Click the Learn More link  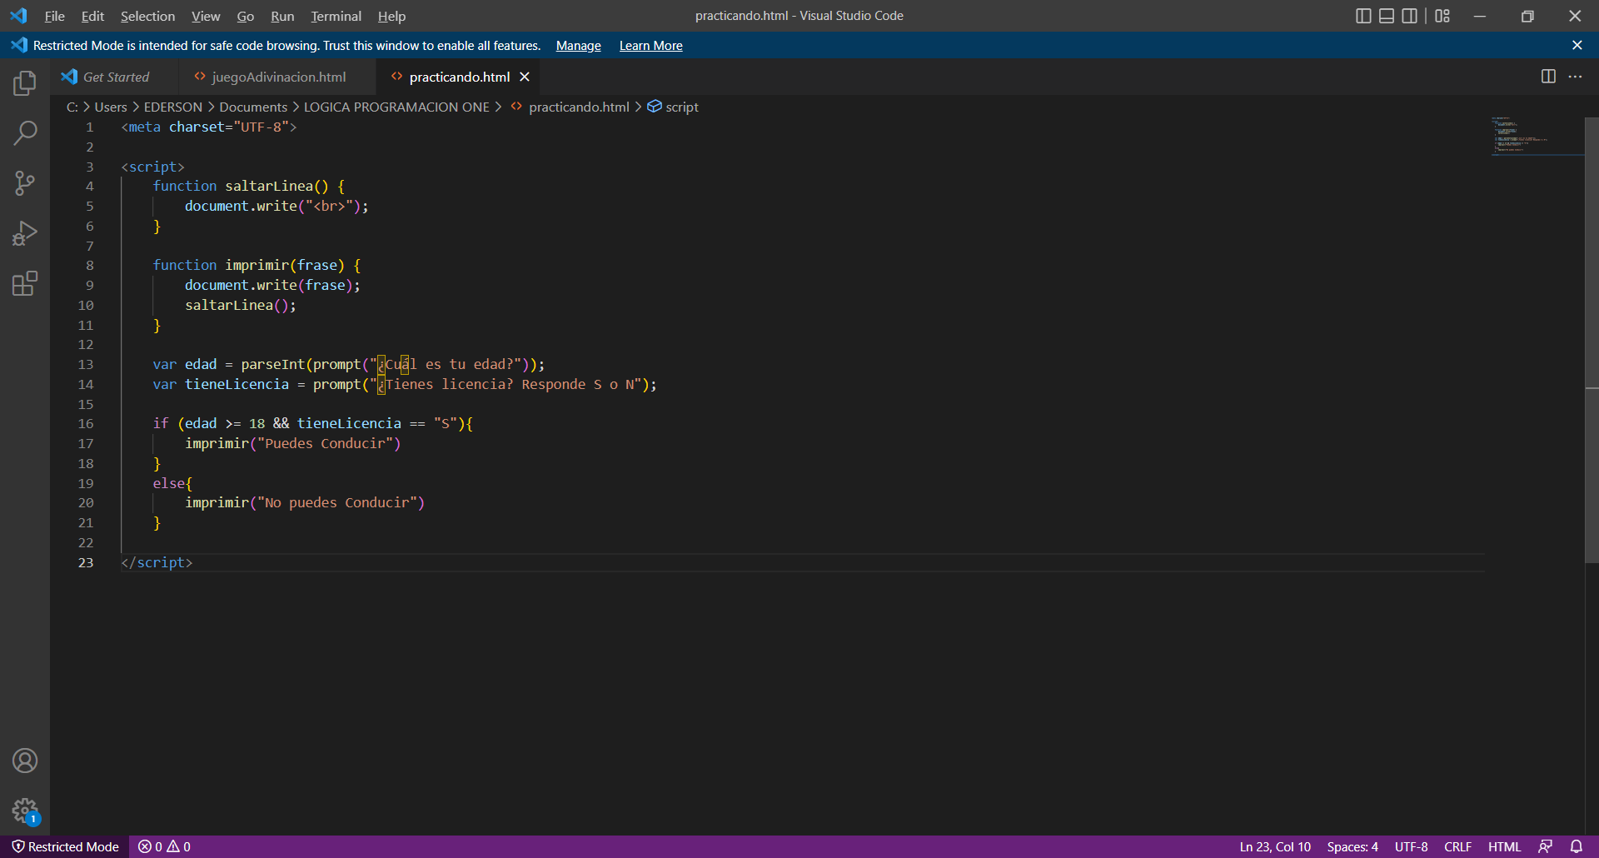(650, 46)
